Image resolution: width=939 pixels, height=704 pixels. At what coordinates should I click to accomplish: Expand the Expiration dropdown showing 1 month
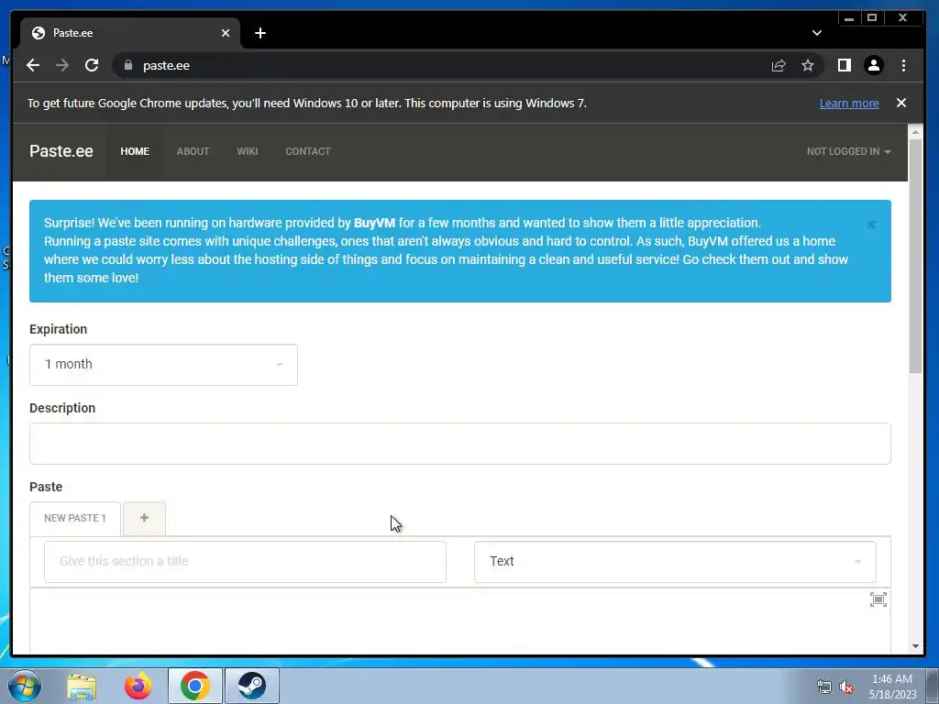(163, 365)
